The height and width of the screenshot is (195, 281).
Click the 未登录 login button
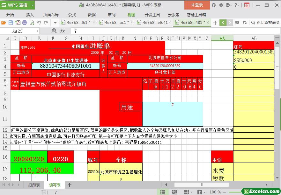click(197, 5)
